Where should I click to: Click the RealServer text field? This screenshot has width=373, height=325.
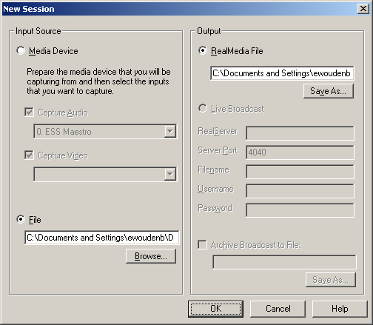300,133
